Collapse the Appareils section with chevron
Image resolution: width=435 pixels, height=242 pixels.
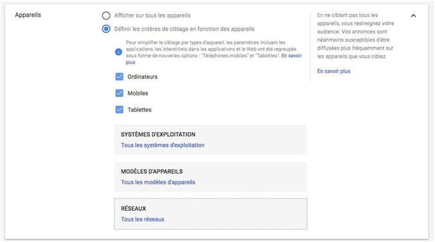coord(413,15)
